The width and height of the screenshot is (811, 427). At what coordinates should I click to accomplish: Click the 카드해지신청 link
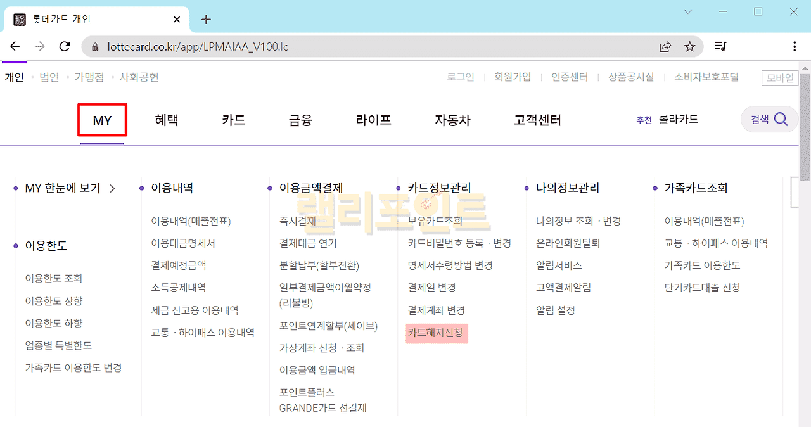(435, 333)
